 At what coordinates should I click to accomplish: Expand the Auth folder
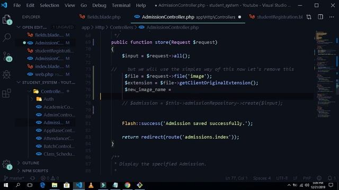pos(32,99)
